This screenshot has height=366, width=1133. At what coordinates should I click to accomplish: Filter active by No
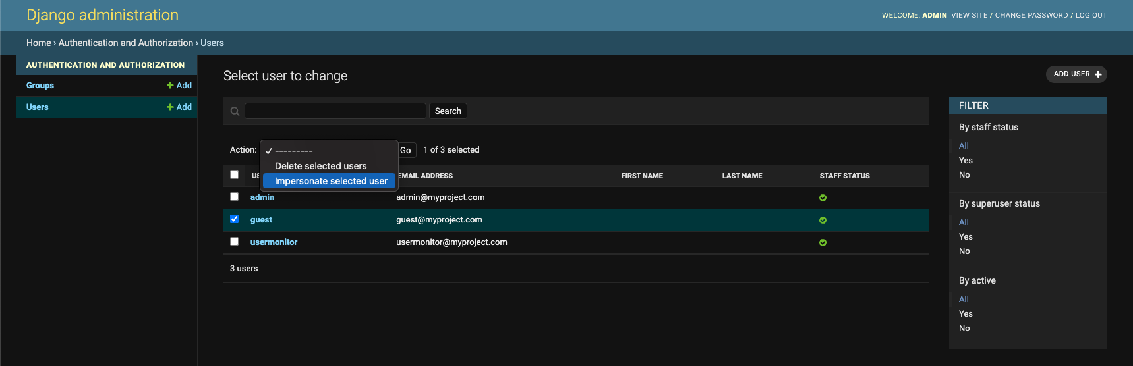[x=964, y=328]
